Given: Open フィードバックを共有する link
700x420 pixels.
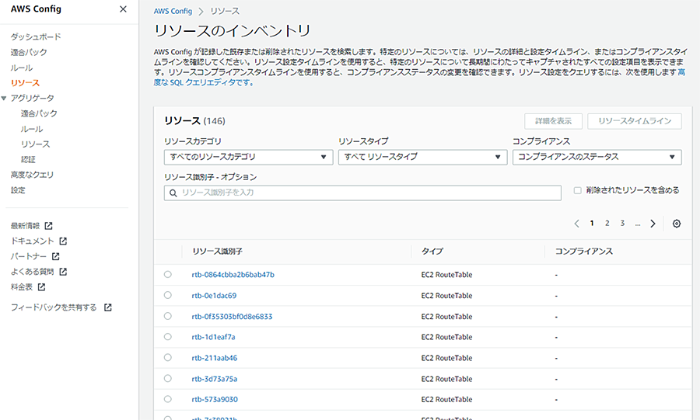Looking at the screenshot, I should click(x=54, y=307).
